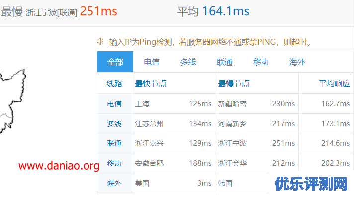Click the 浙江嘉兴 cell
This screenshot has height=197, width=354.
(x=149, y=143)
